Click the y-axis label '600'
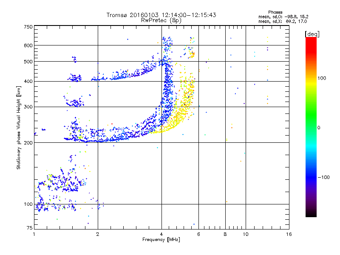This screenshot has width=340, height=255. tap(28, 45)
